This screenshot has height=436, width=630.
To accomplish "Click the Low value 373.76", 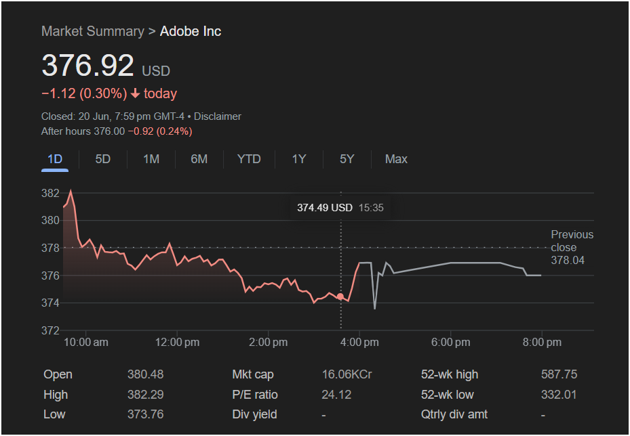I will pos(145,414).
